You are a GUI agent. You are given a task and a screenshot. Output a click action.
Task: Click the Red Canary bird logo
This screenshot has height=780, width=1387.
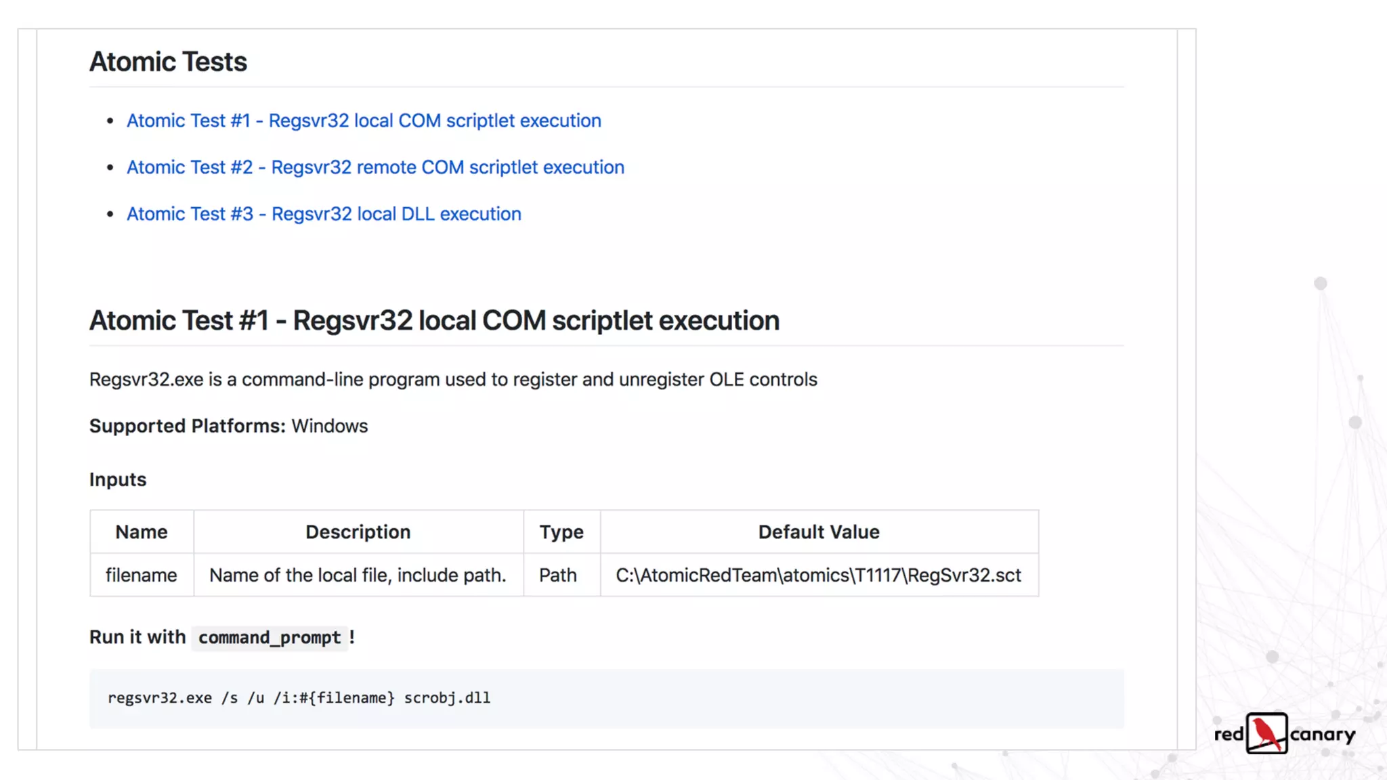(1266, 733)
